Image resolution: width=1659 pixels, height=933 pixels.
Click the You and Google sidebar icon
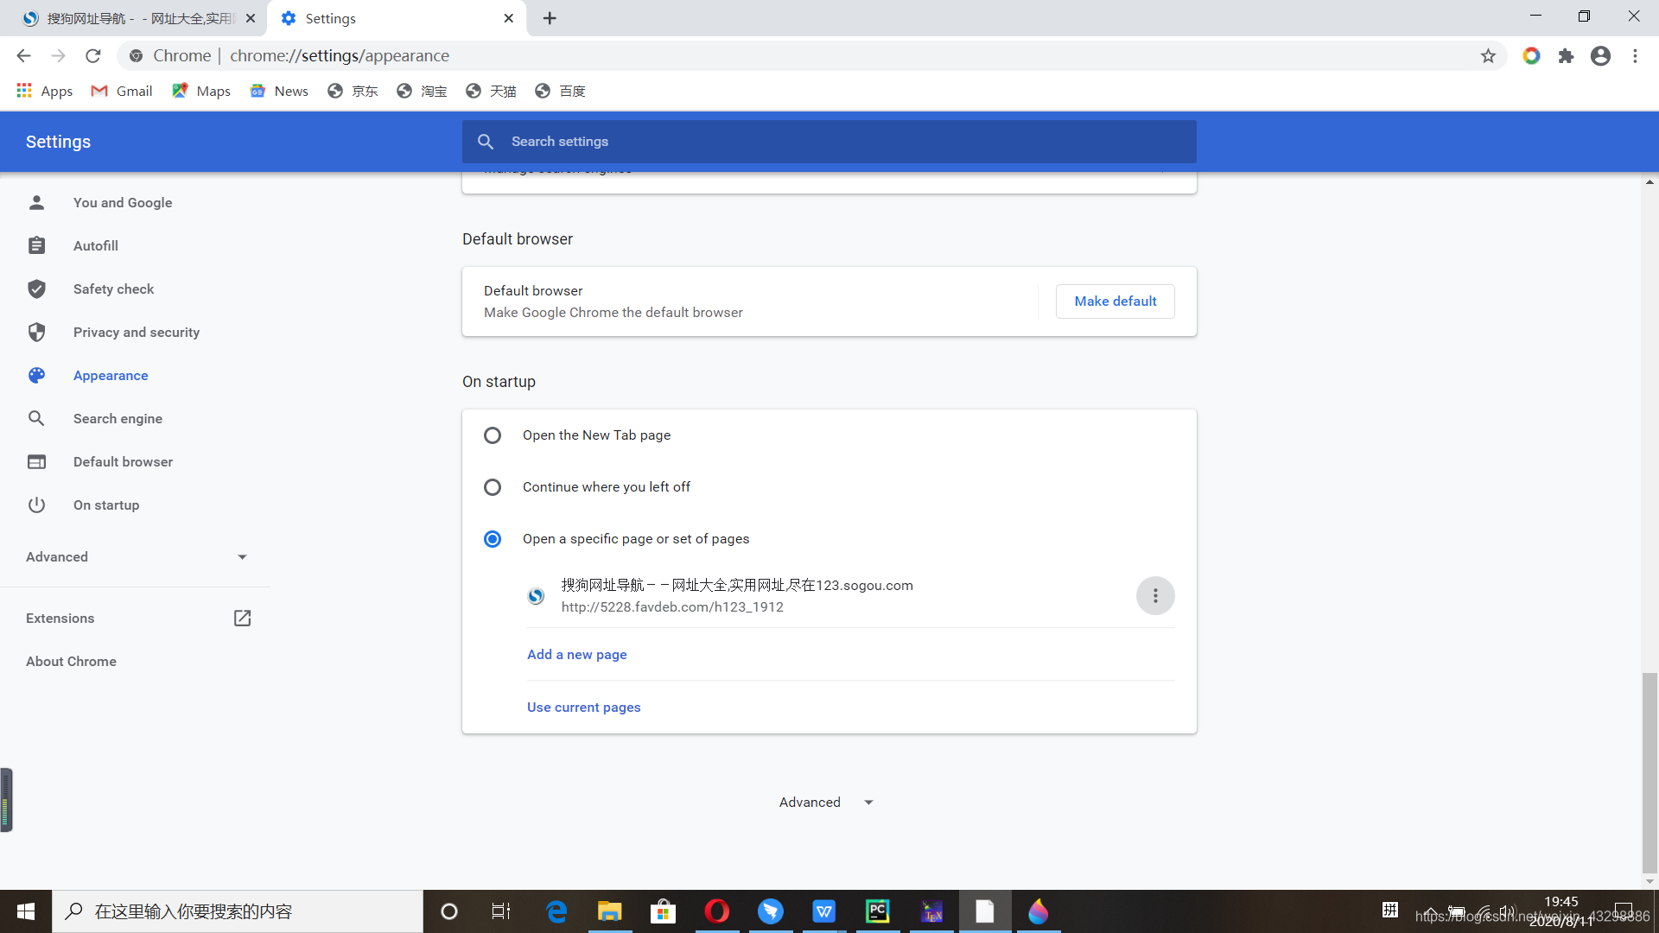pos(36,201)
